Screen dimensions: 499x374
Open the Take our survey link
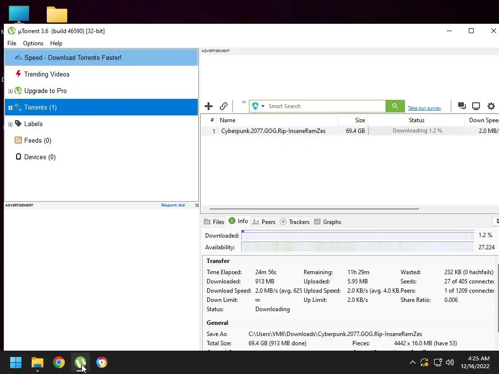[424, 108]
